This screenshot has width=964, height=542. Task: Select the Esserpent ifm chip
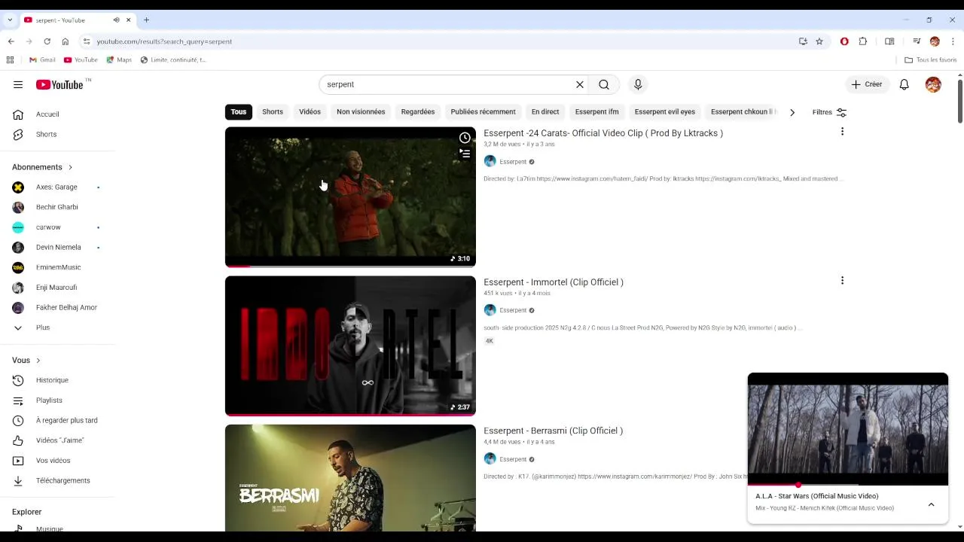pyautogui.click(x=596, y=112)
